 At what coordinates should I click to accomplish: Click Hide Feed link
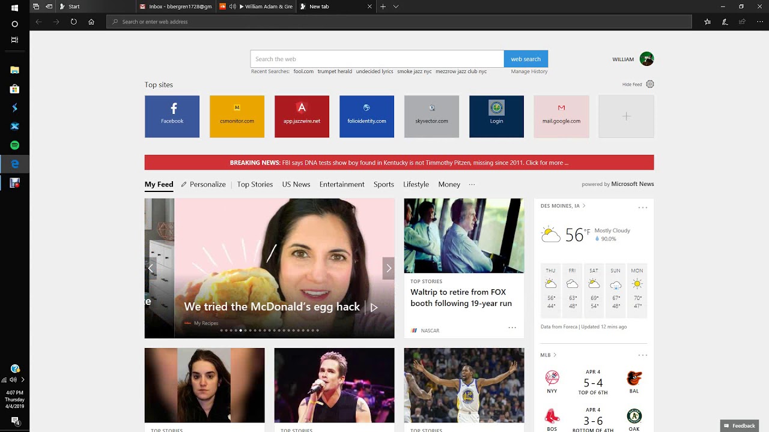632,85
